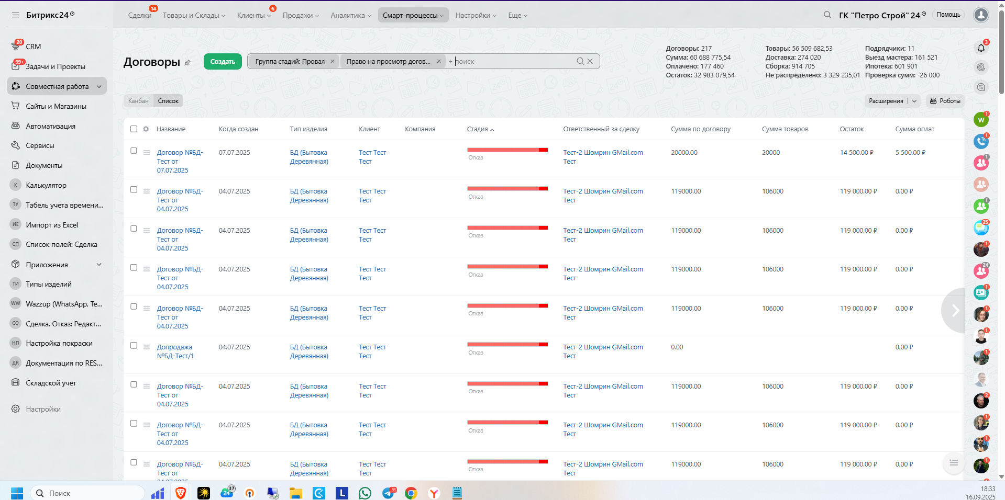The image size is (1005, 500).
Task: Open Складской учёт from the sidebar
Action: coord(51,383)
